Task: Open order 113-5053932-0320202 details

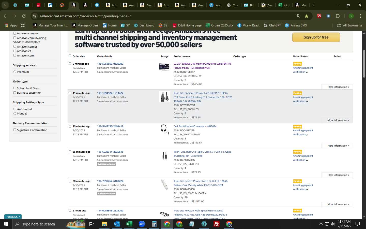Action: click(110, 64)
